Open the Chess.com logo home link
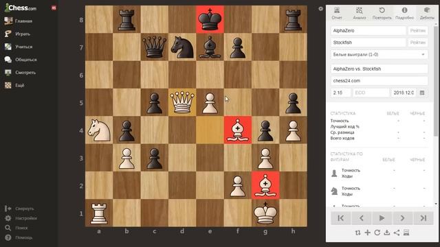 pos(21,8)
